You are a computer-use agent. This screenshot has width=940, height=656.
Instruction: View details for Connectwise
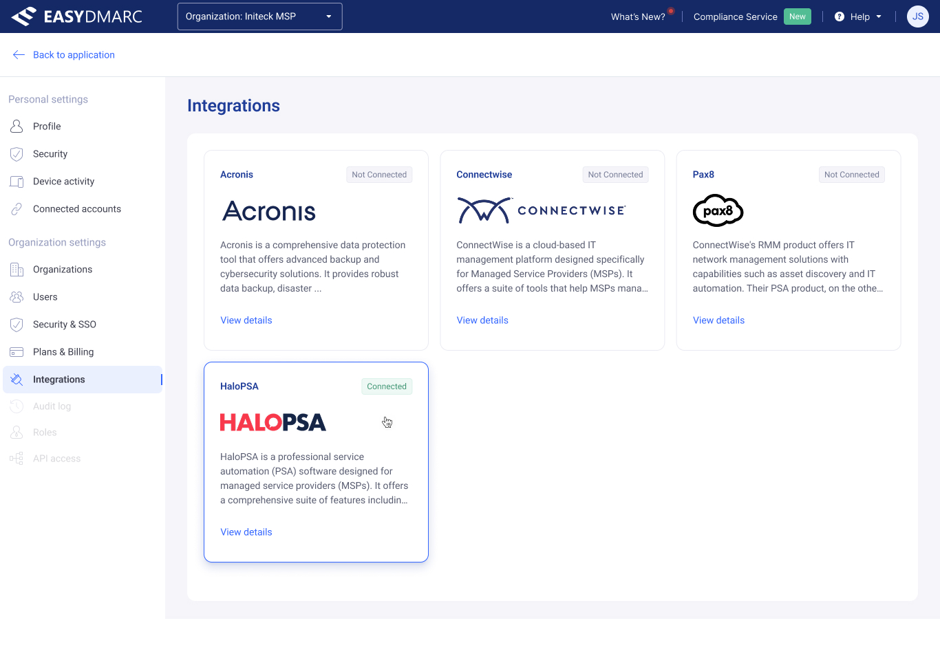tap(482, 320)
